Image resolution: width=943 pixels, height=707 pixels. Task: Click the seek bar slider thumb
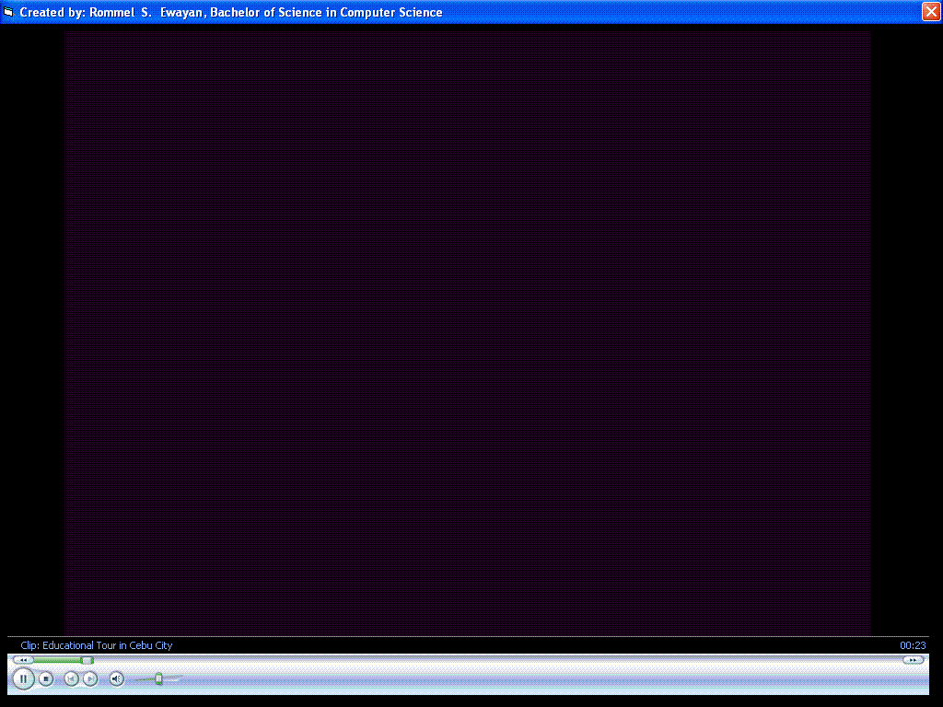pos(86,659)
